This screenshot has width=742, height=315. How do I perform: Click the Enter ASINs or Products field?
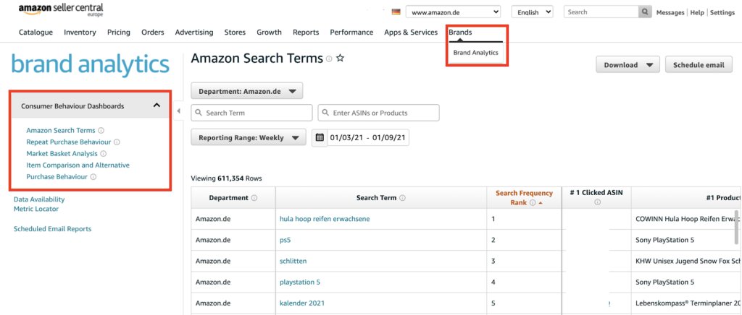click(378, 113)
